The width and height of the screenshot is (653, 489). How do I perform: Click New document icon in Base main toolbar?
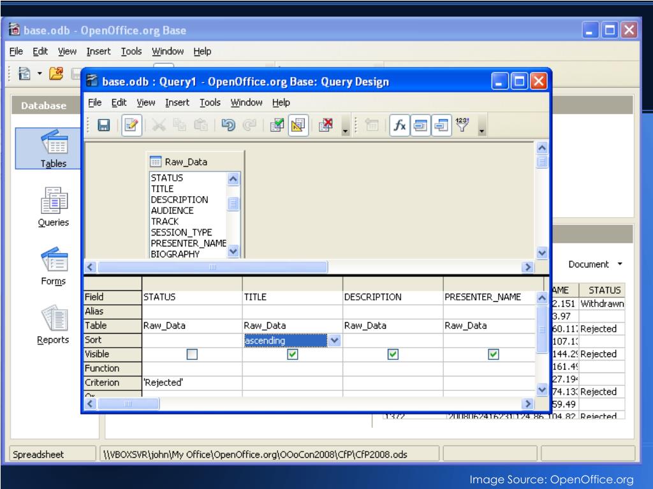point(25,74)
